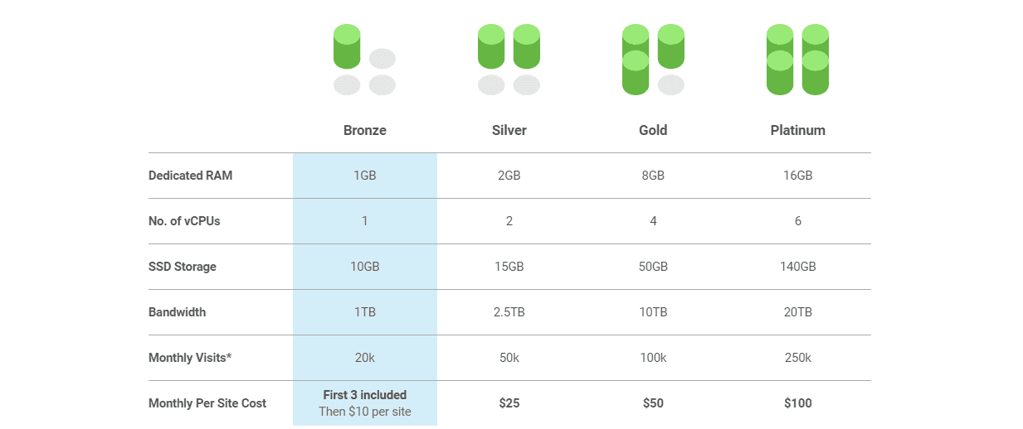Select the Silver plan heading
The image size is (1023, 429).
(x=509, y=130)
